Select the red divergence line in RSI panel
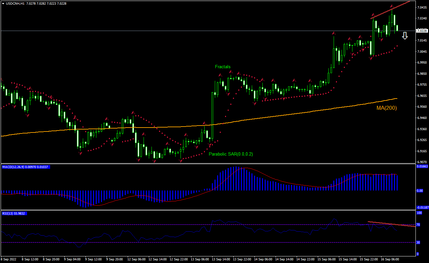The height and width of the screenshot is (263, 429). click(391, 224)
